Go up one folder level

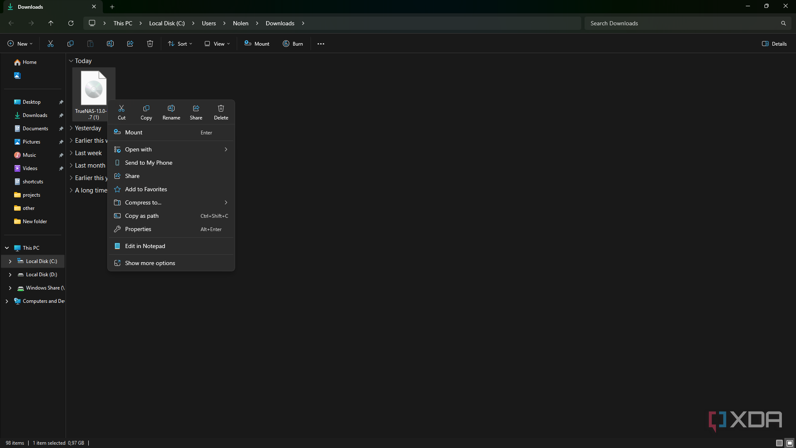coord(51,23)
